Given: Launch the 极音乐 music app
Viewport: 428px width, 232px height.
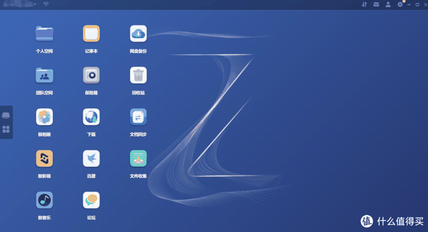Looking at the screenshot, I should tap(44, 200).
